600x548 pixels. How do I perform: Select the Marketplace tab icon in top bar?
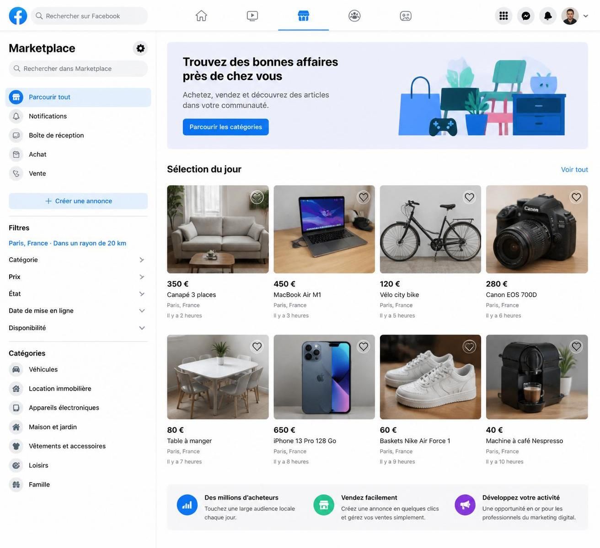coord(303,16)
